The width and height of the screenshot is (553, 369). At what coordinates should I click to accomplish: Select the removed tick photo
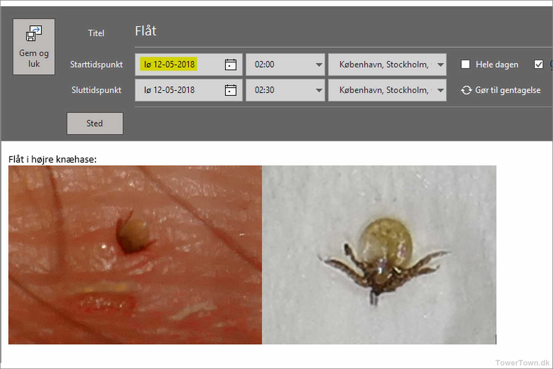click(x=379, y=254)
